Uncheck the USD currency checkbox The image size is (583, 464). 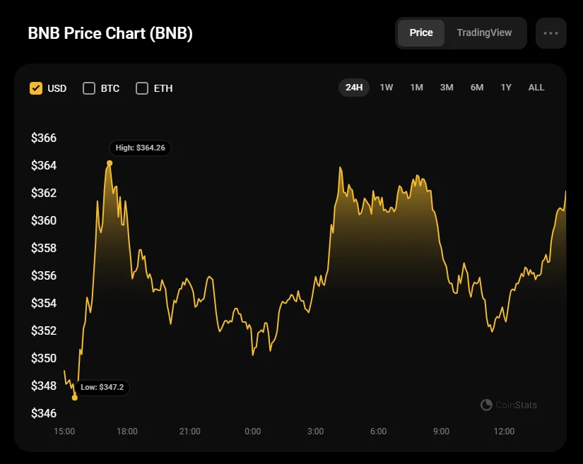[x=36, y=88]
